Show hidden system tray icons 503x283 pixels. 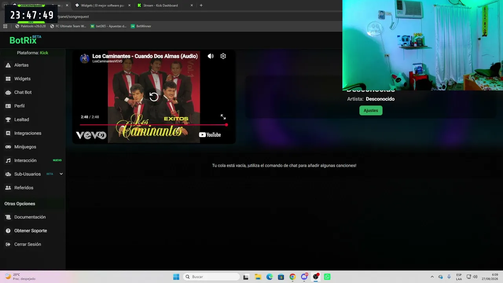pos(432,277)
